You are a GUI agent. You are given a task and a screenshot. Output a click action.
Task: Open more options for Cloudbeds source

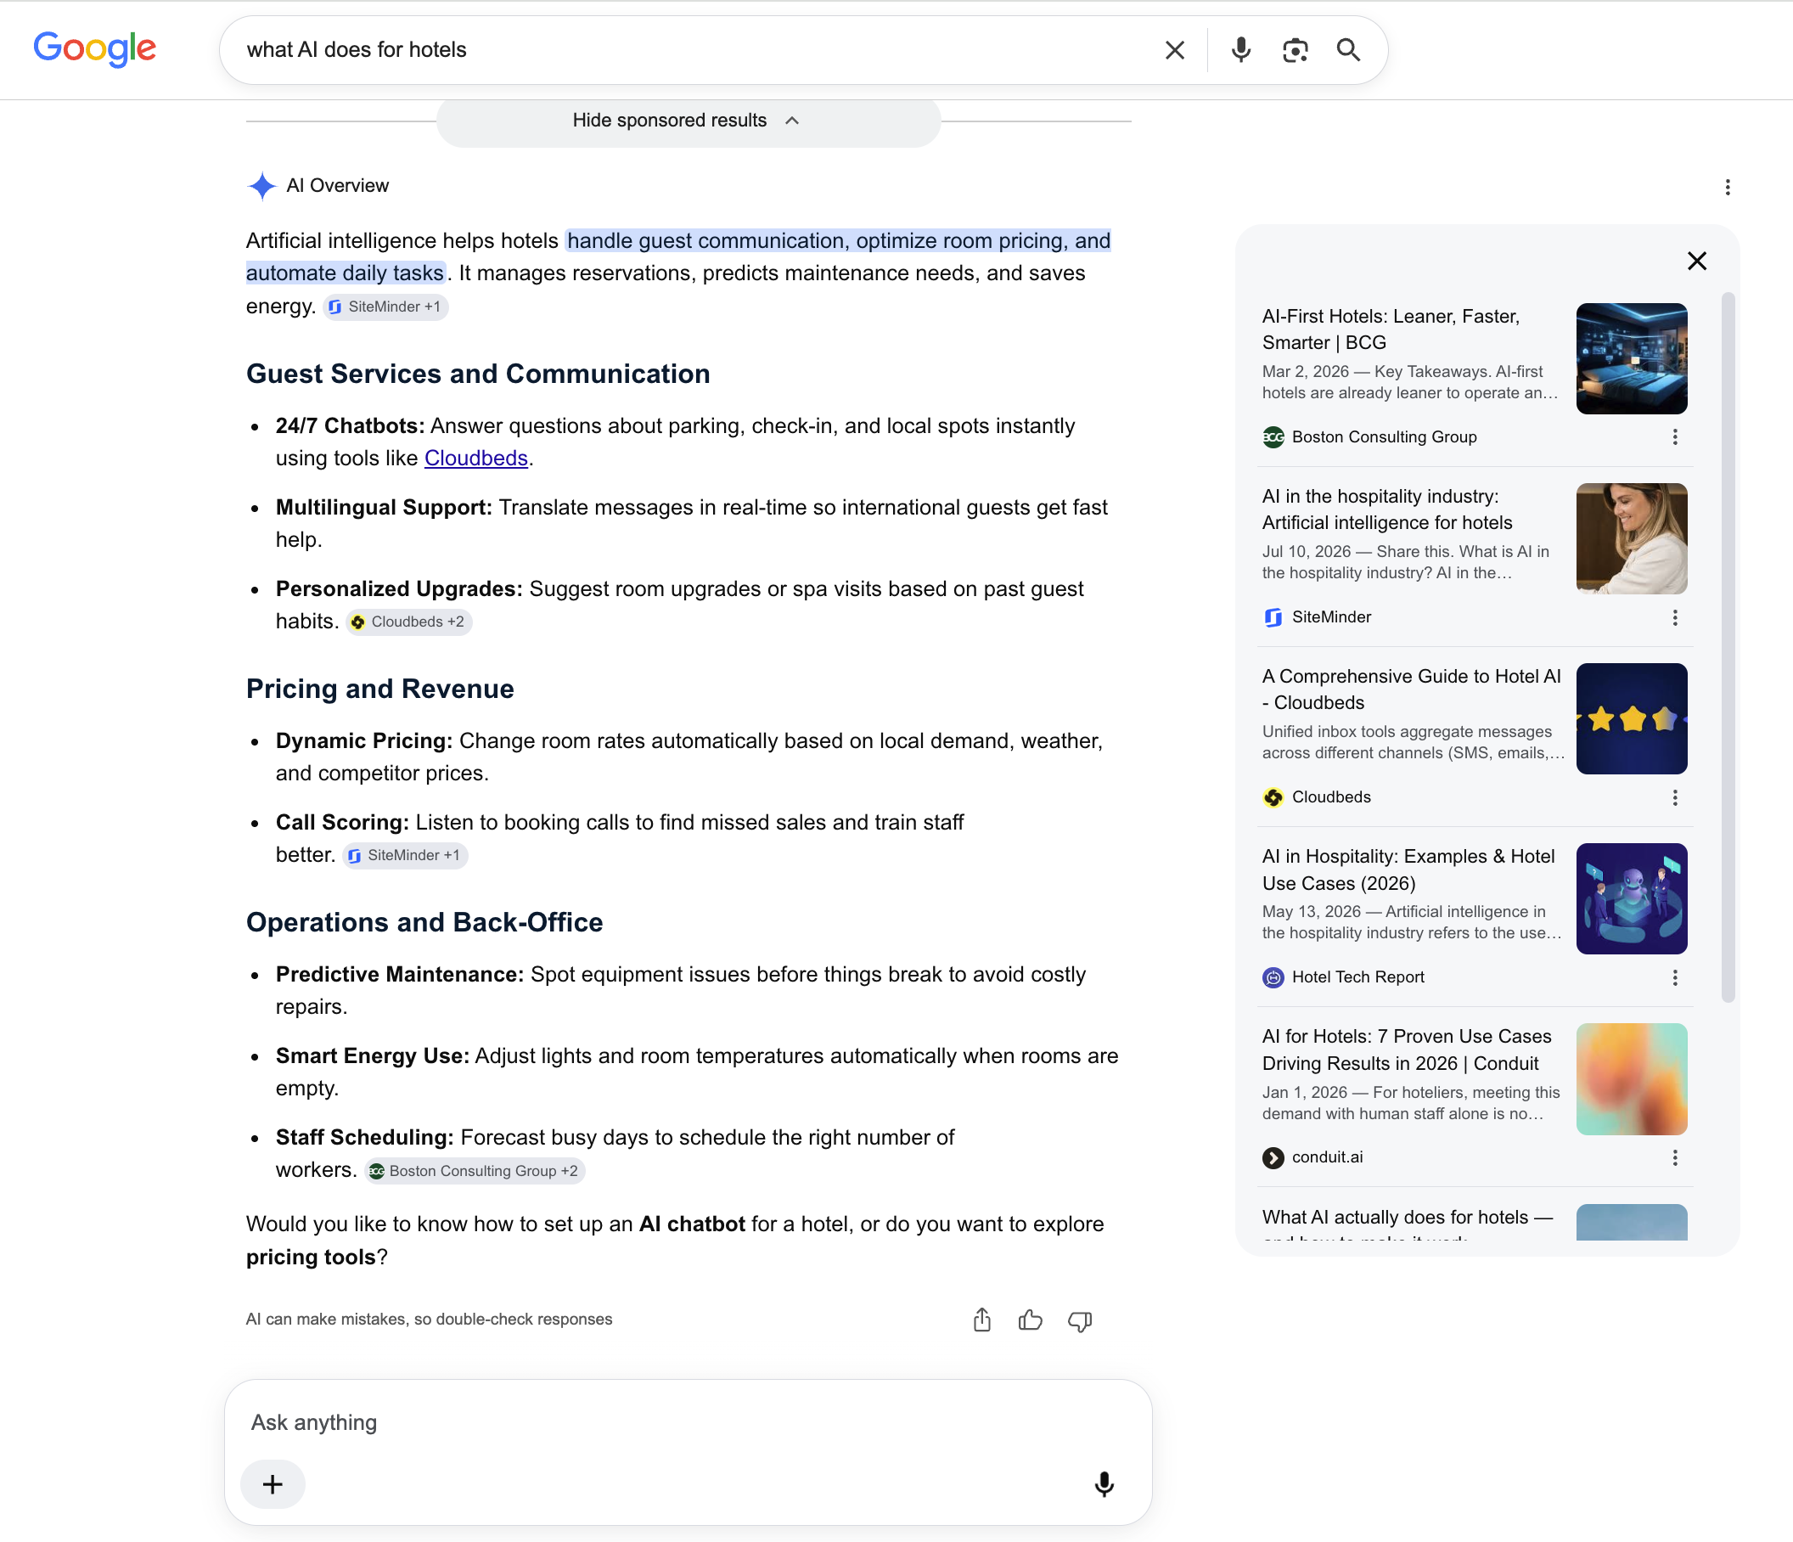pos(1674,797)
